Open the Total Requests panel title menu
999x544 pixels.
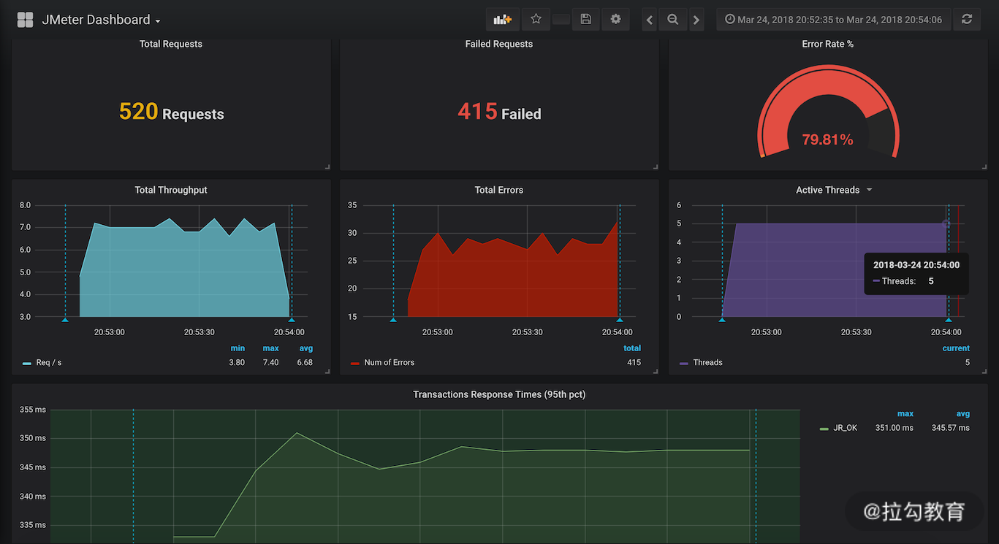click(171, 44)
